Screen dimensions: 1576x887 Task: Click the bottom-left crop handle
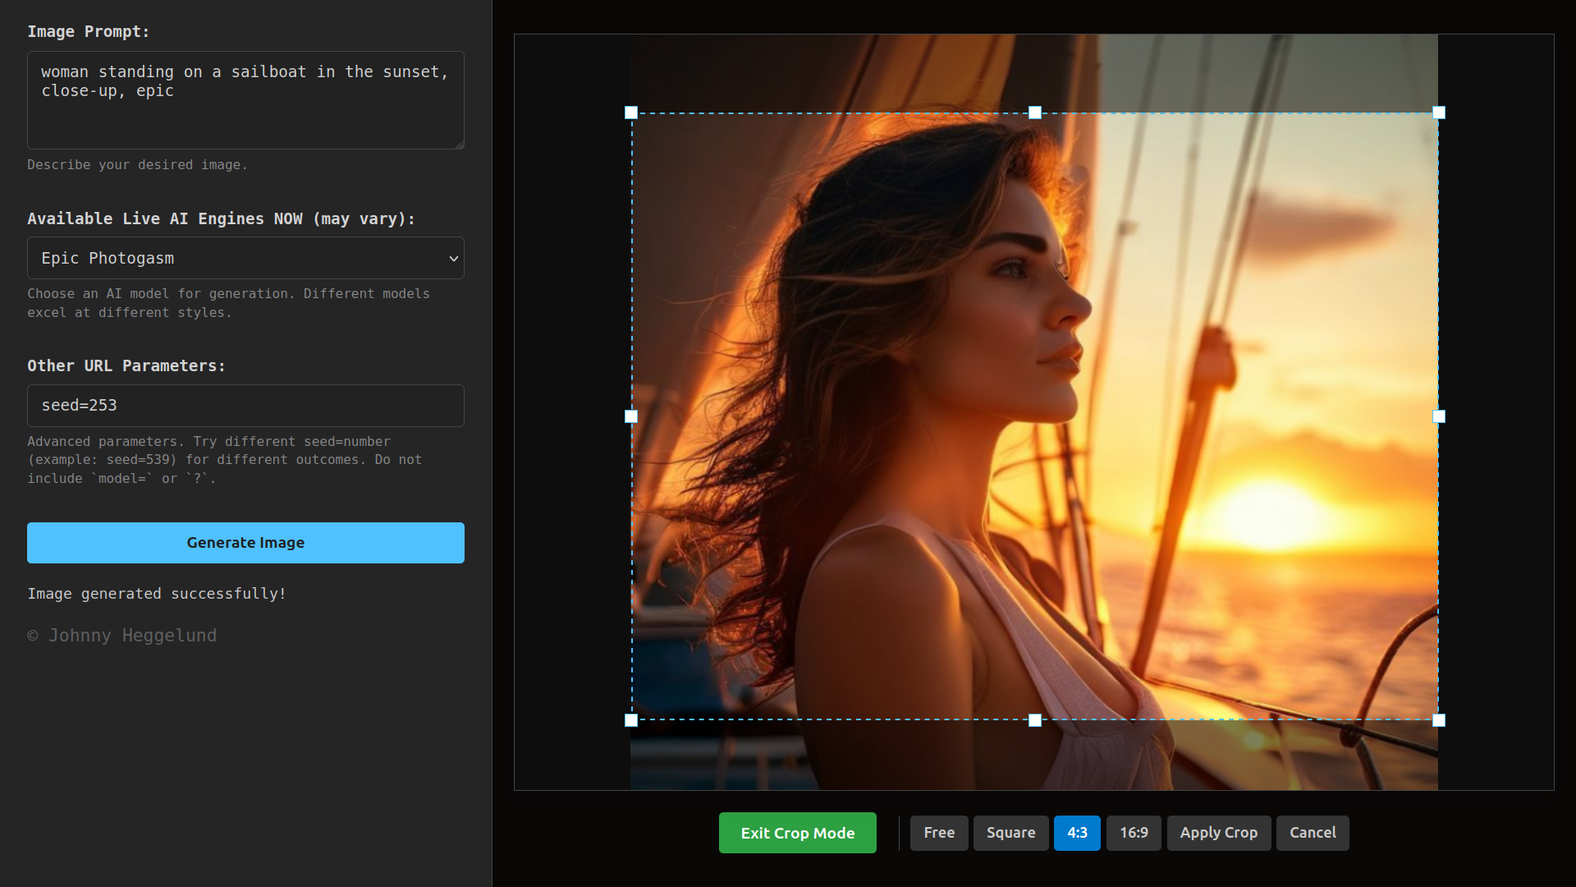coord(631,720)
